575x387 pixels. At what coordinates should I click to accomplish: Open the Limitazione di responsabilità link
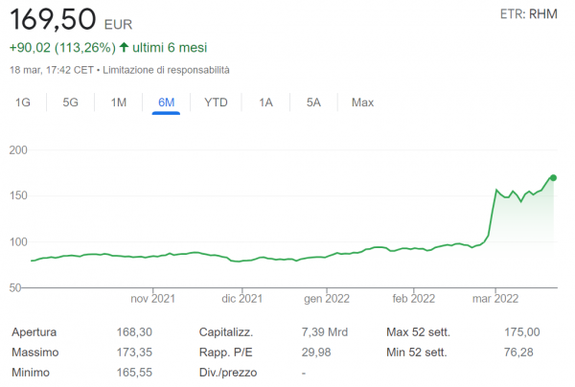(x=167, y=70)
